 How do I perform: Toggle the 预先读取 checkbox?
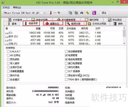pyautogui.click(x=8, y=59)
